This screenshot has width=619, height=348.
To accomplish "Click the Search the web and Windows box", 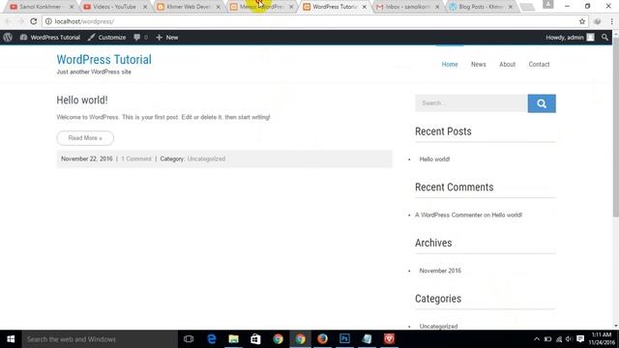I will tap(100, 339).
